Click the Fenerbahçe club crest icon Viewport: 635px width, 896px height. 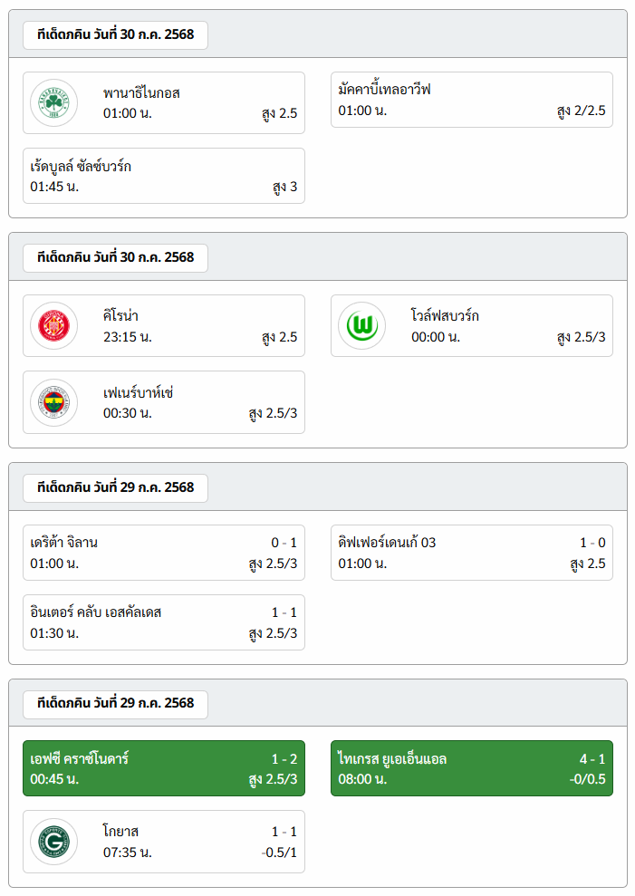click(x=53, y=402)
